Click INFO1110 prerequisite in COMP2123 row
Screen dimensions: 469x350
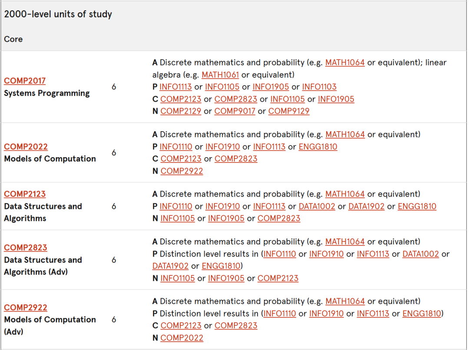(176, 206)
